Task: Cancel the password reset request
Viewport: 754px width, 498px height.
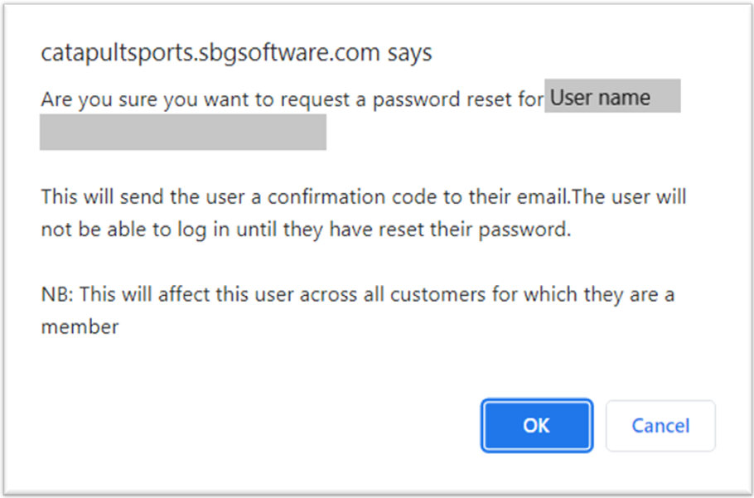Action: click(660, 426)
